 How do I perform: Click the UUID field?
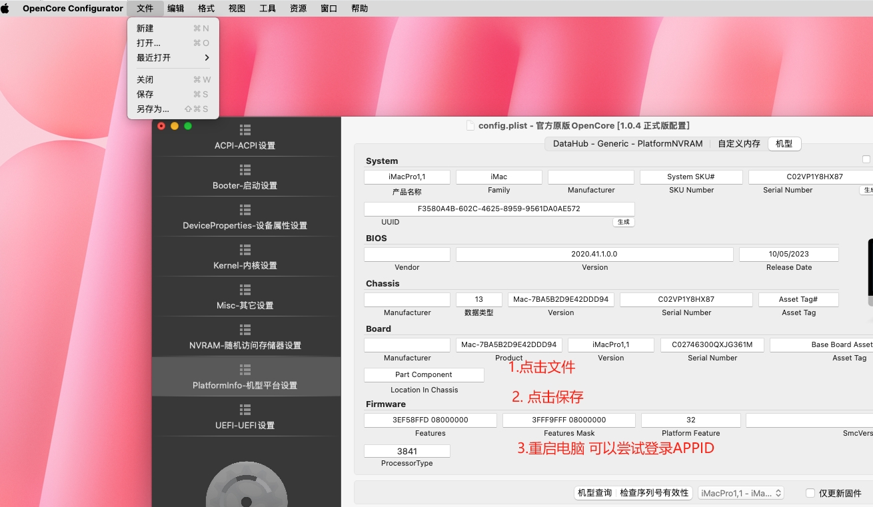click(x=499, y=209)
